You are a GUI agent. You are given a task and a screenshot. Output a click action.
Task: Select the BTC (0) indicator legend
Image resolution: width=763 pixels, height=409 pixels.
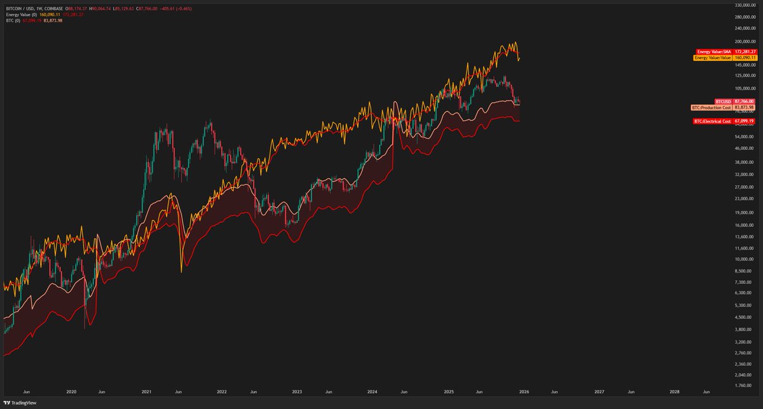tap(12, 20)
